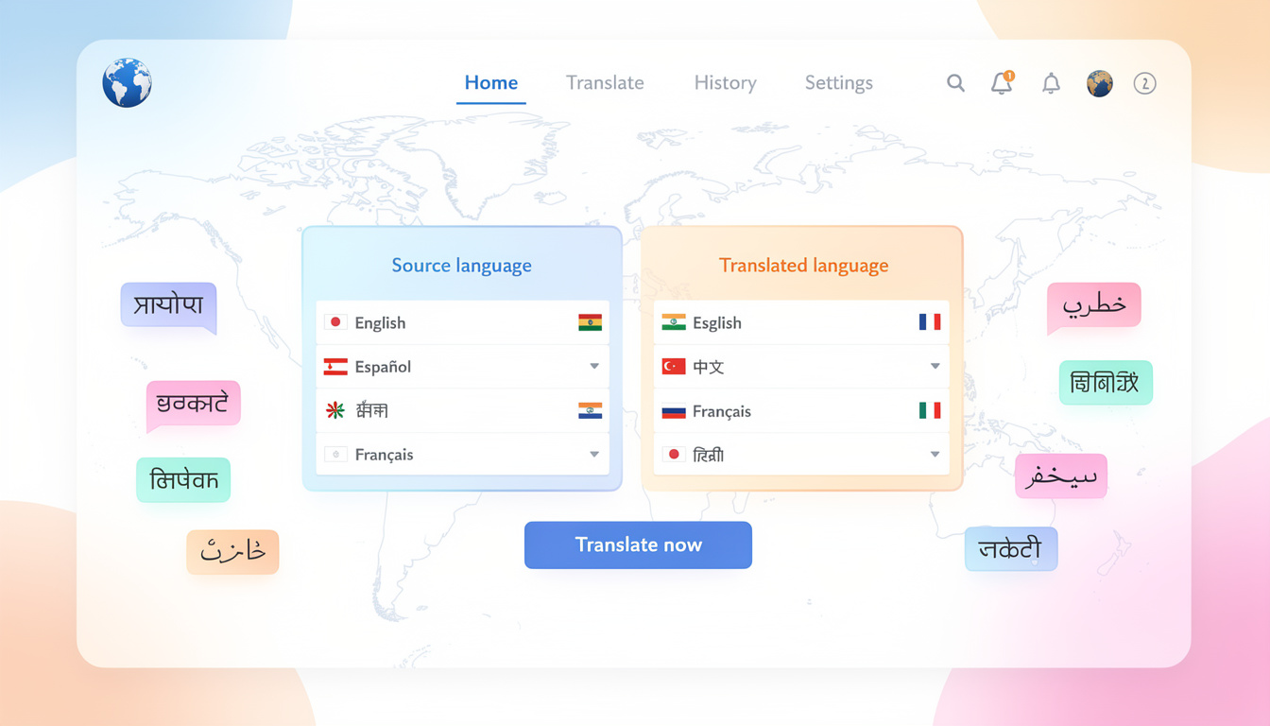The width and height of the screenshot is (1270, 726).
Task: Click the Italy flag in the Français row
Action: (x=930, y=411)
